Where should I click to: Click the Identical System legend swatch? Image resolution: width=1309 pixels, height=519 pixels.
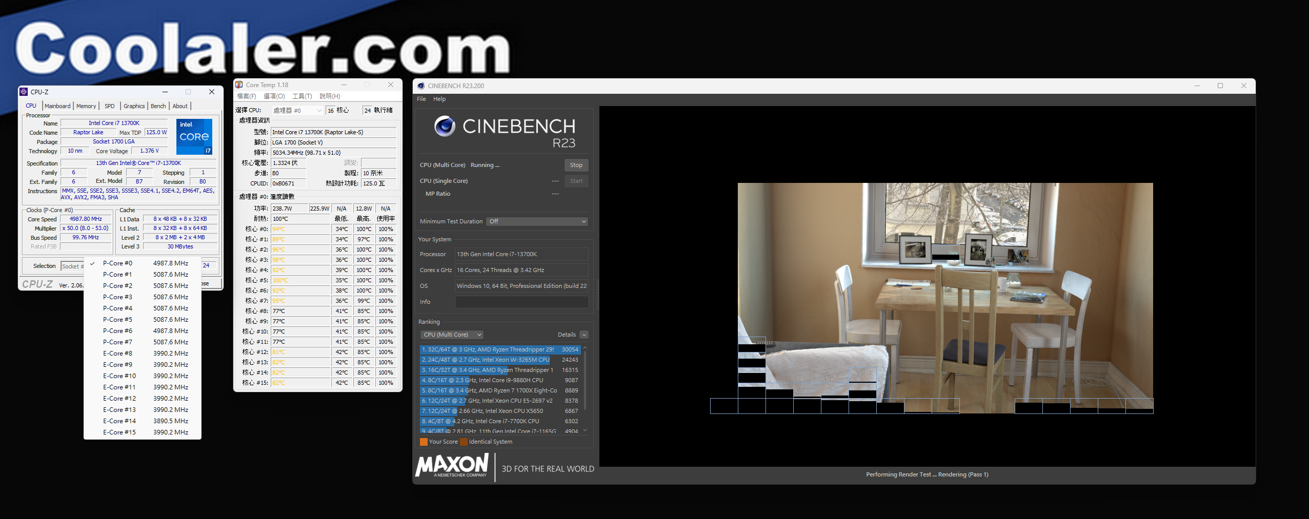pyautogui.click(x=464, y=442)
